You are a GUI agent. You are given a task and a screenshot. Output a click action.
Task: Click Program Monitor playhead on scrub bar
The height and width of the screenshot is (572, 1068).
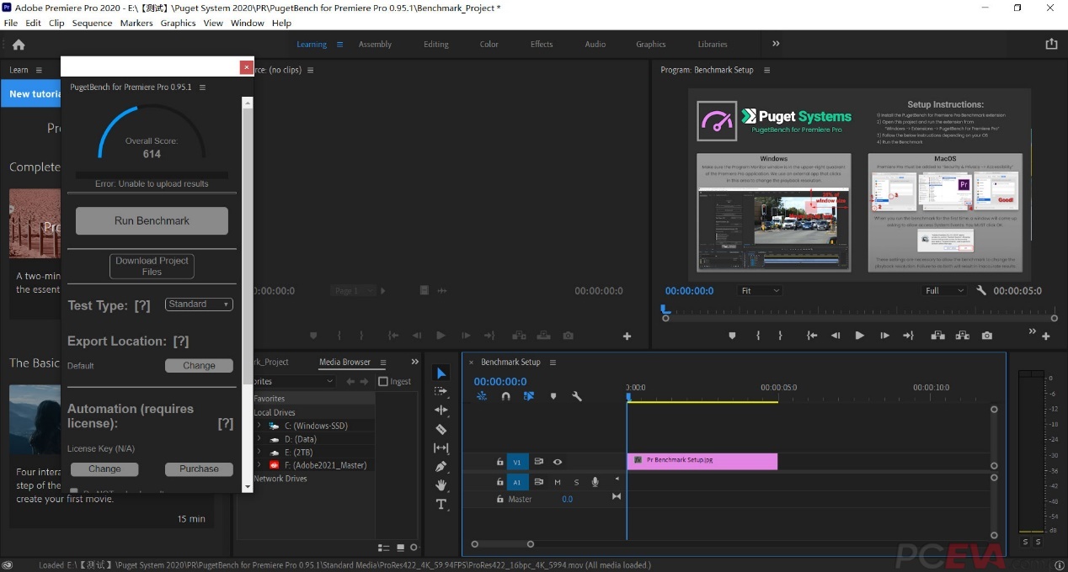tap(665, 310)
